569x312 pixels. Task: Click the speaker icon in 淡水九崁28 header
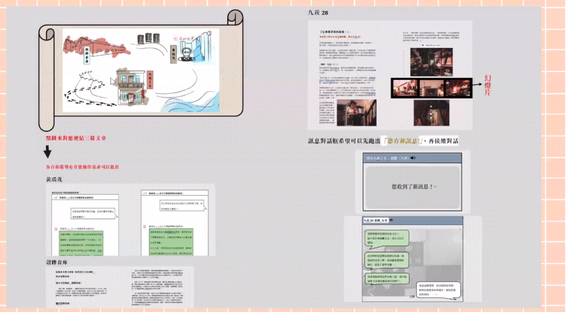[413, 158]
